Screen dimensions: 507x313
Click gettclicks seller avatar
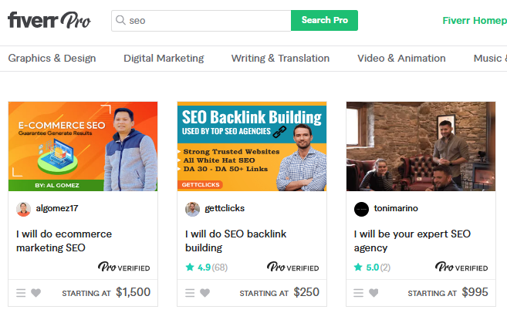tap(192, 209)
